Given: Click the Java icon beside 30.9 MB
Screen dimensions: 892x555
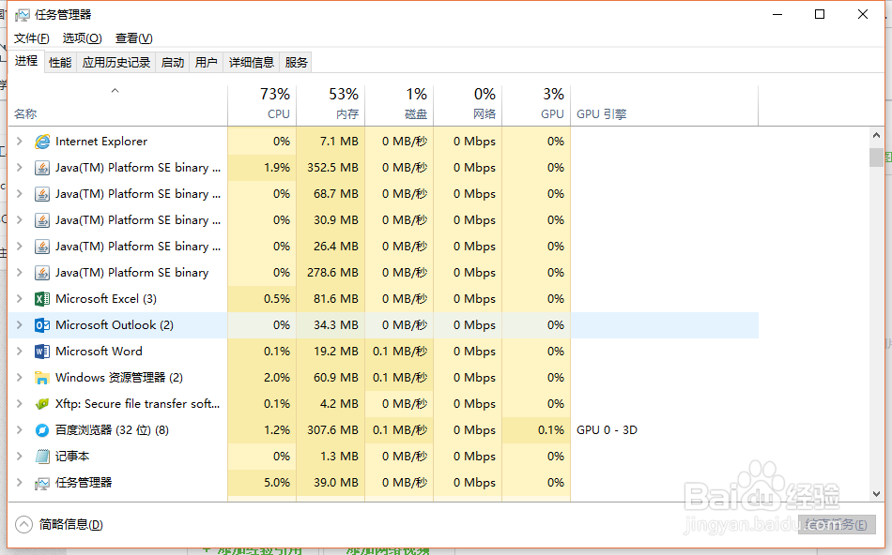Looking at the screenshot, I should [x=42, y=219].
